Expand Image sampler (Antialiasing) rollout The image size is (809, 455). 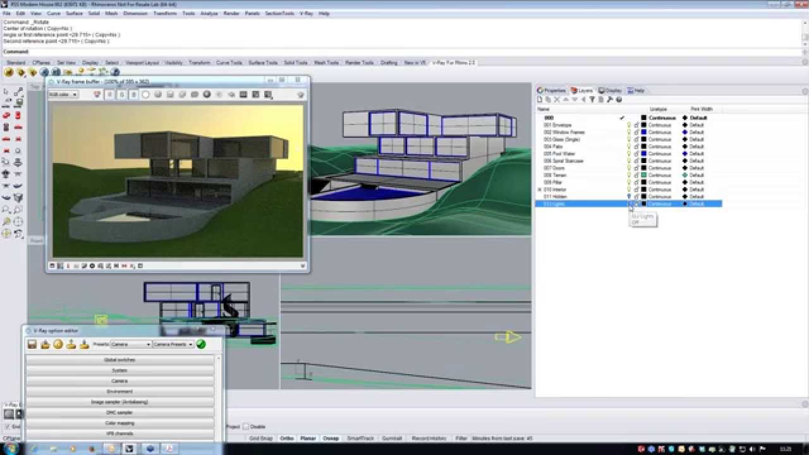pos(119,402)
